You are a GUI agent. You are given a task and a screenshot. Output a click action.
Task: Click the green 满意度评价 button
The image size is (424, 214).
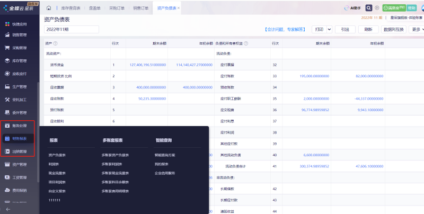tap(394, 8)
